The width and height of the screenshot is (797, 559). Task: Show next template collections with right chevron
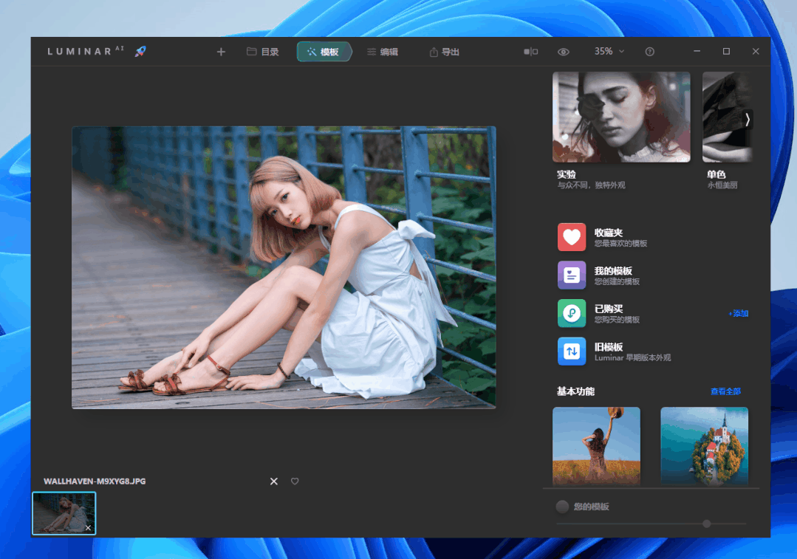coord(748,120)
